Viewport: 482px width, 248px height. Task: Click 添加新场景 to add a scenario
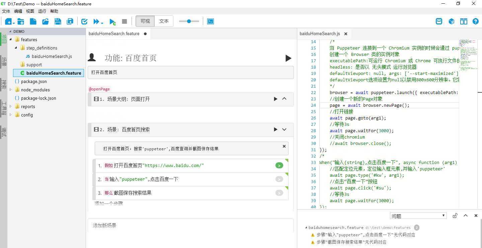pyautogui.click(x=104, y=226)
